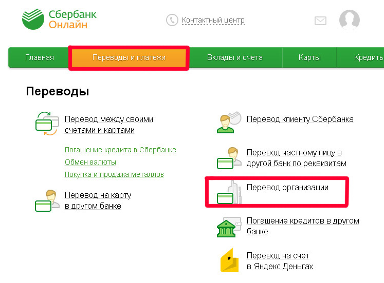The width and height of the screenshot is (384, 283).
Task: Click the yellow Yandex Money wallet icon
Action: pyautogui.click(x=229, y=260)
